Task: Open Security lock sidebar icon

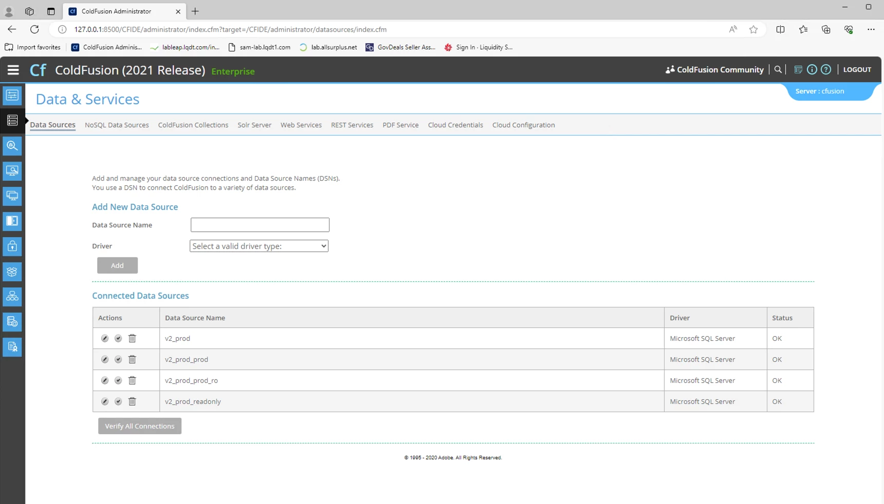Action: click(x=12, y=246)
